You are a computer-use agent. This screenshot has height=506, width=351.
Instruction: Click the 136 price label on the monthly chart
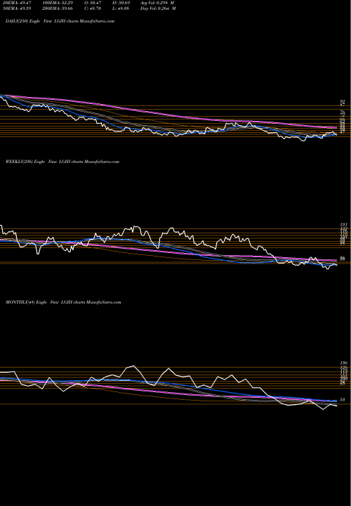click(x=343, y=363)
